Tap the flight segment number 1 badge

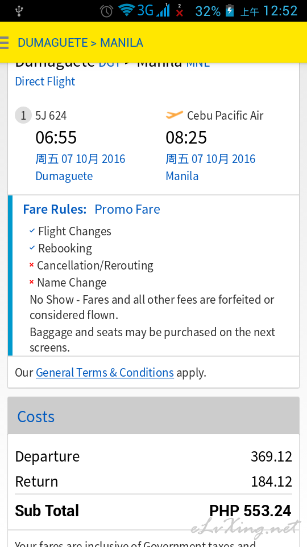tap(23, 116)
